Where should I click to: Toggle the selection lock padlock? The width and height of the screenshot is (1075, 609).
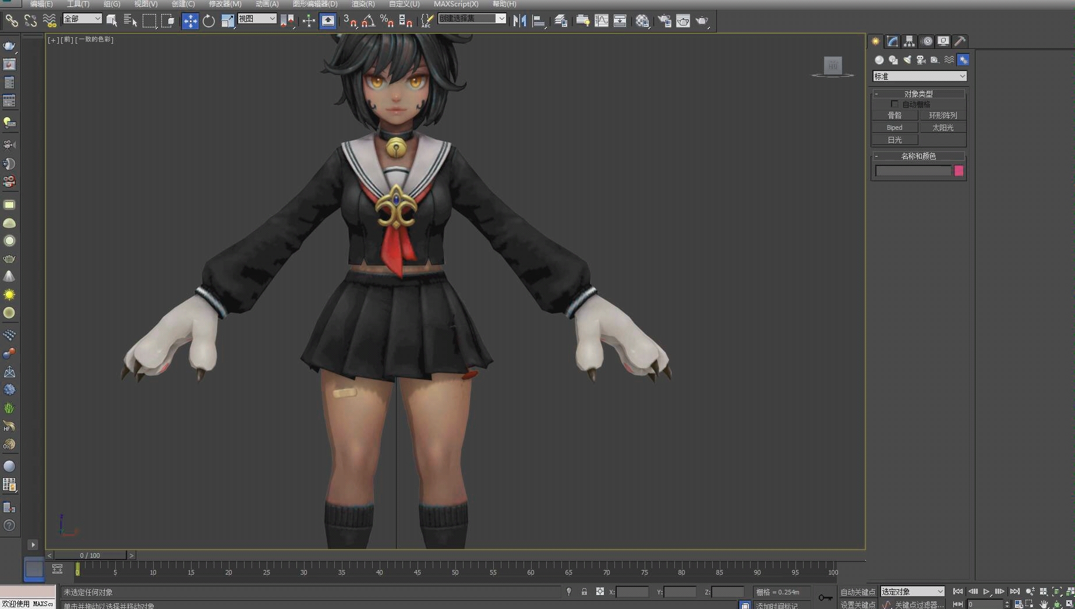pyautogui.click(x=584, y=592)
